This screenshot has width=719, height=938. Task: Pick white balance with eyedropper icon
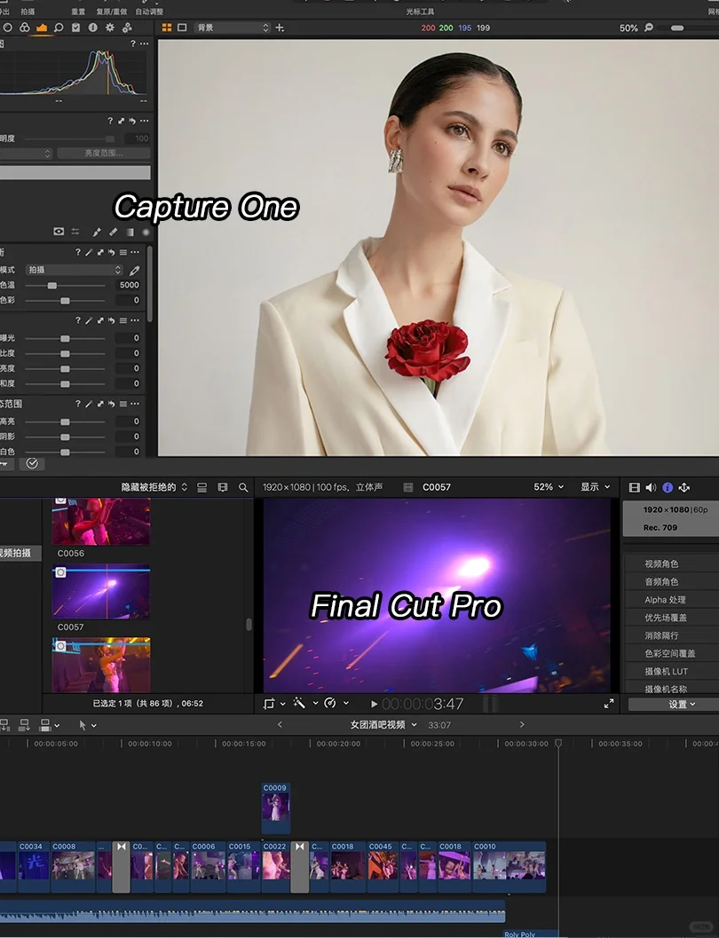[x=135, y=271]
